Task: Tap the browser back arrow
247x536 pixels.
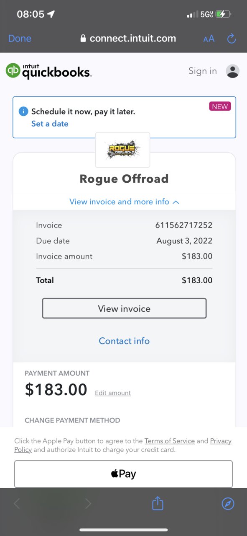Action: [17, 504]
